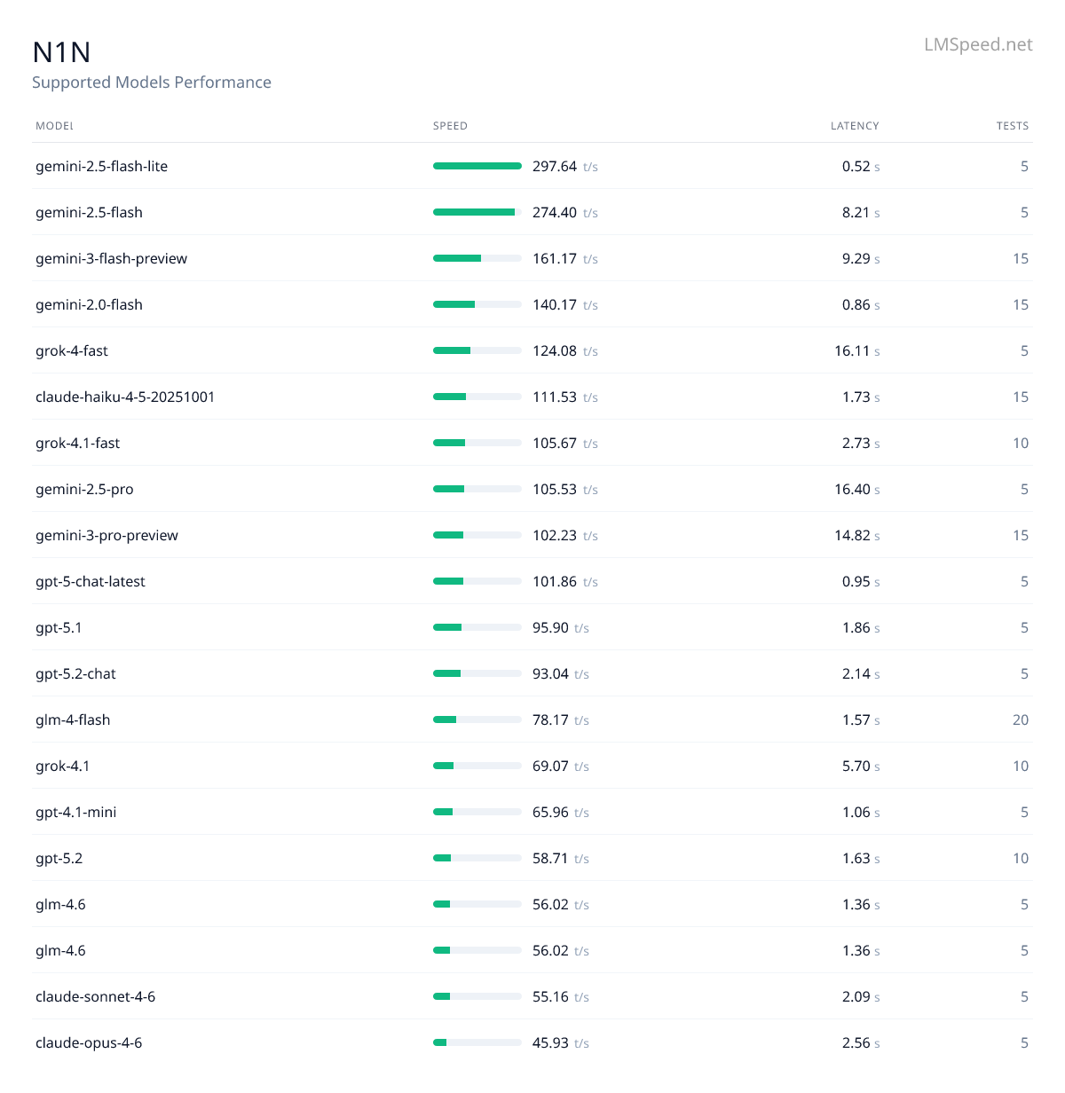Click the 297.64 t/s speed value
This screenshot has width=1065, height=1093.
[x=565, y=166]
